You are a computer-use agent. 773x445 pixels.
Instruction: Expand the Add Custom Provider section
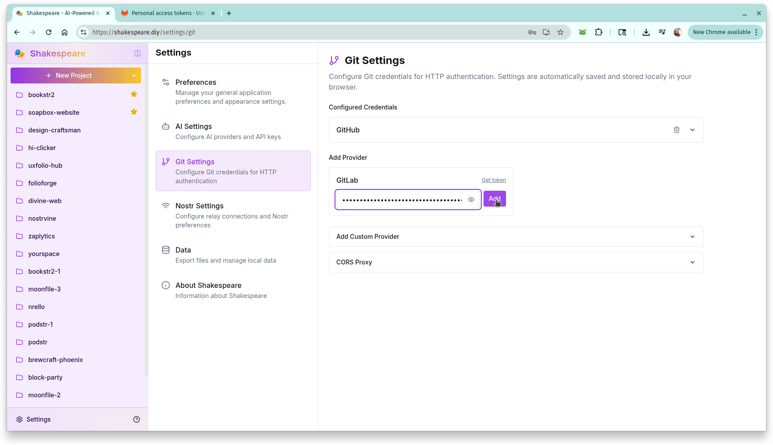515,237
